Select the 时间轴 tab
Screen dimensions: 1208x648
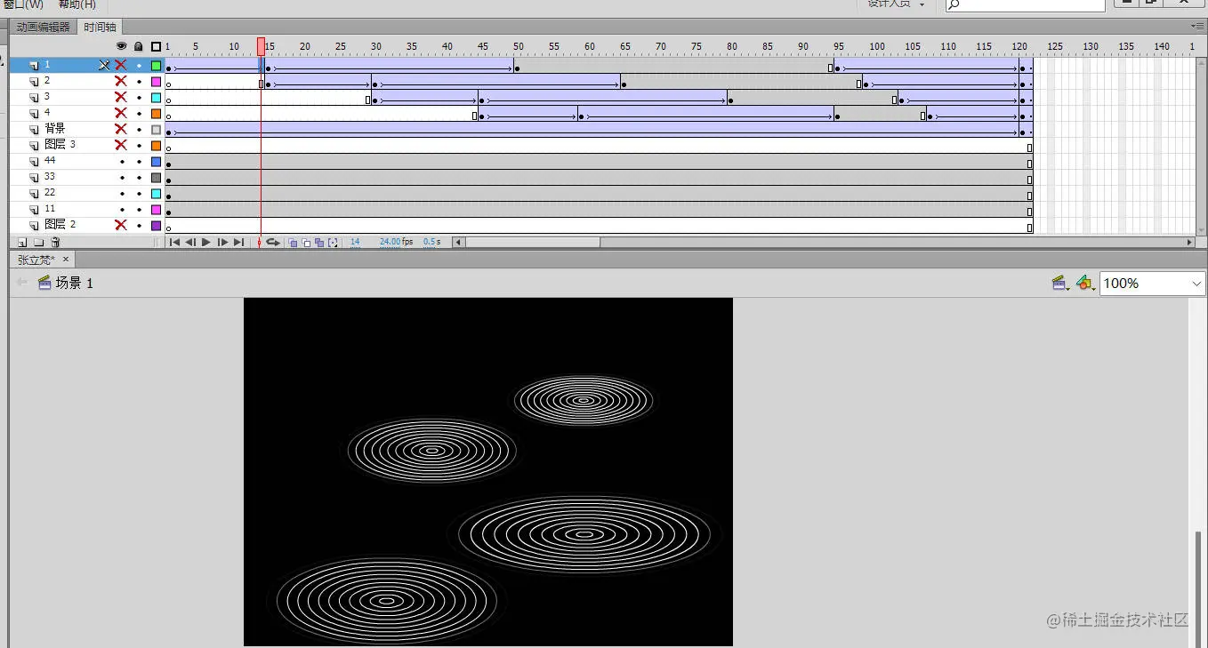click(x=100, y=27)
